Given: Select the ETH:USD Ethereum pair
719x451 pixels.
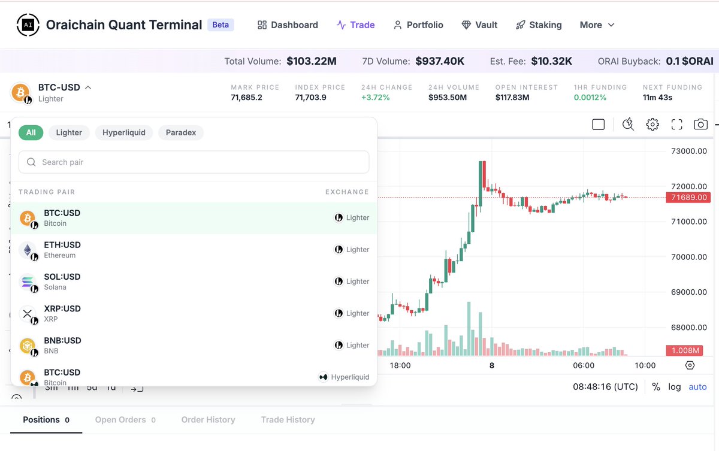Looking at the screenshot, I should click(194, 250).
